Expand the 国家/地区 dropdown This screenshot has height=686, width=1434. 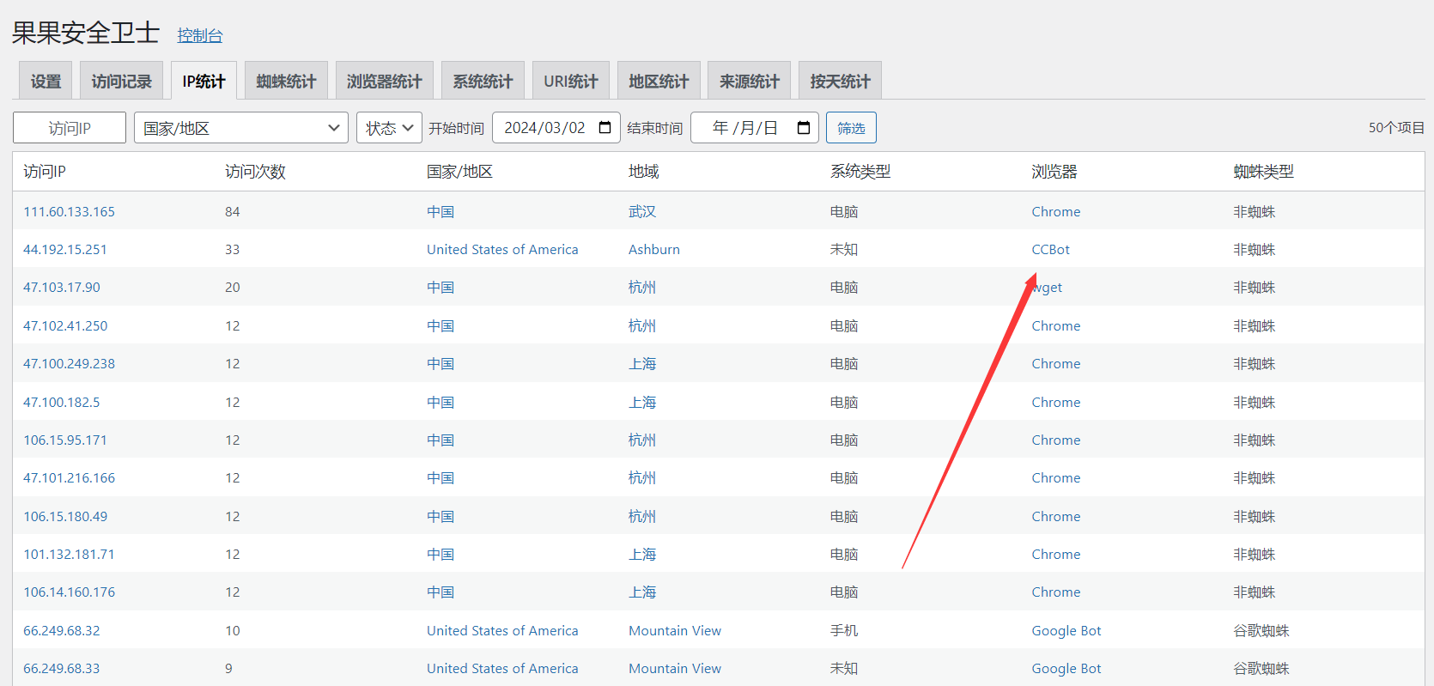coord(240,128)
